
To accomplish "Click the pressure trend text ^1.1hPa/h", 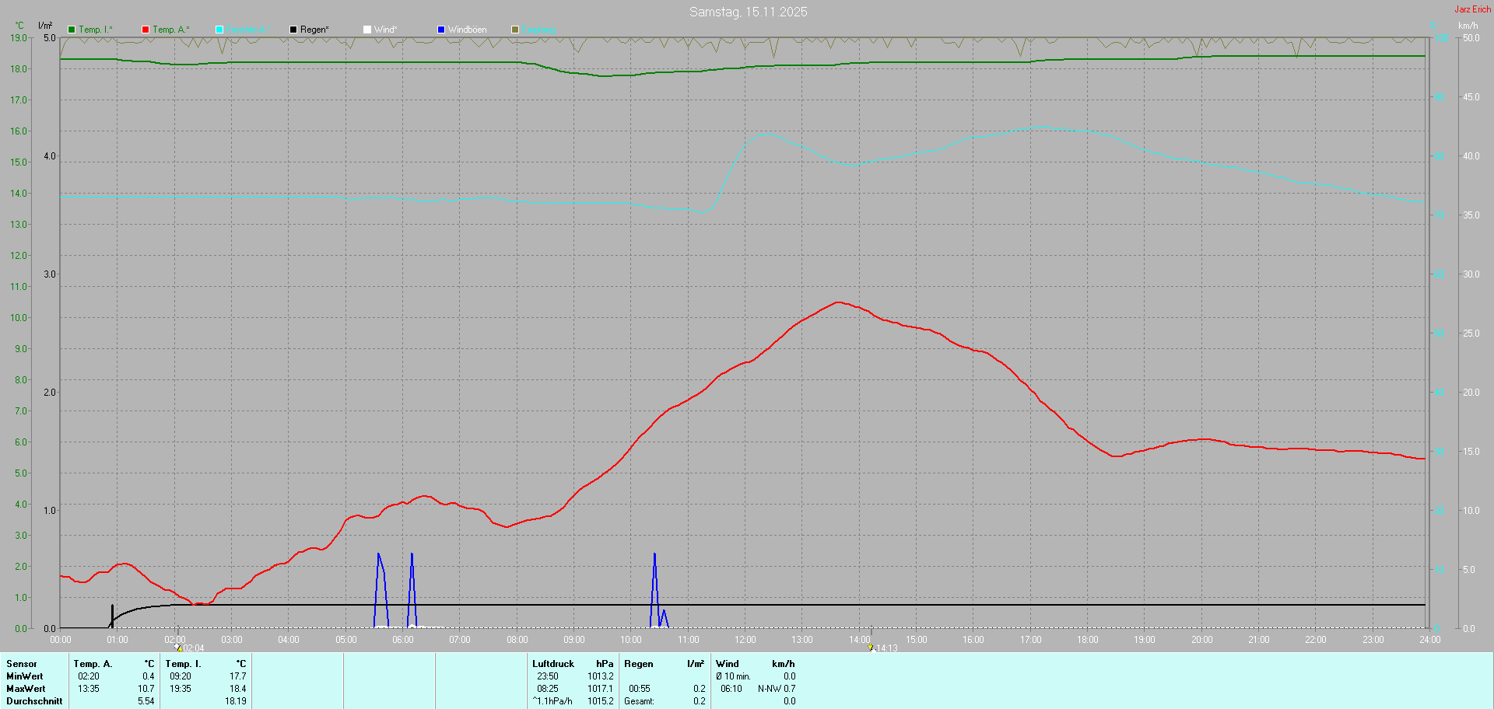I will tap(552, 701).
